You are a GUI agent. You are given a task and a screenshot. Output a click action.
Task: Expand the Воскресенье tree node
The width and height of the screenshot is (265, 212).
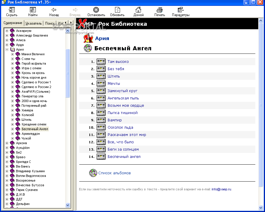click(x=7, y=180)
